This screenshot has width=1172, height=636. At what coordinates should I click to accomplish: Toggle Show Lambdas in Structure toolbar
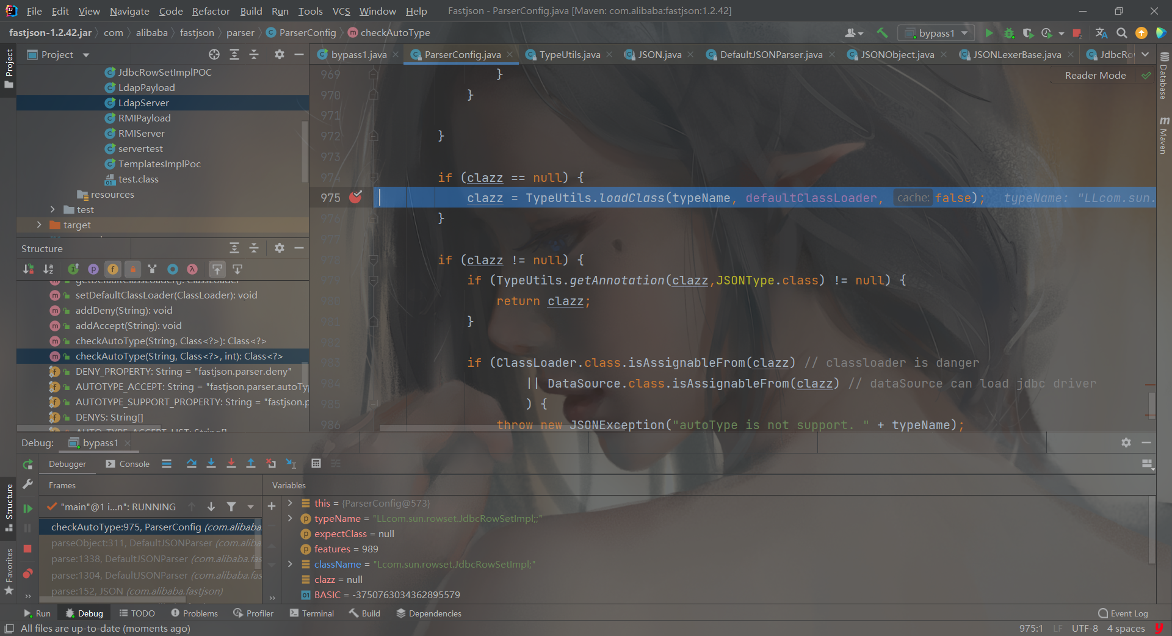(192, 269)
